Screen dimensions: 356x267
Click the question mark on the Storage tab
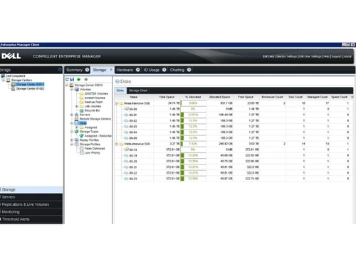click(x=110, y=70)
